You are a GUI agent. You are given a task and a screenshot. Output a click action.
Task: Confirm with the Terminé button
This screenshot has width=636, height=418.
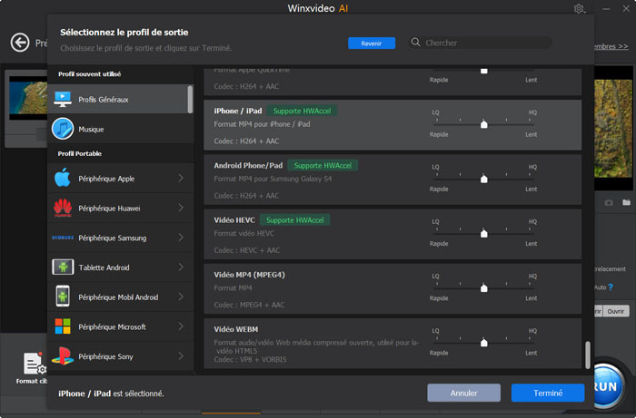pos(548,393)
